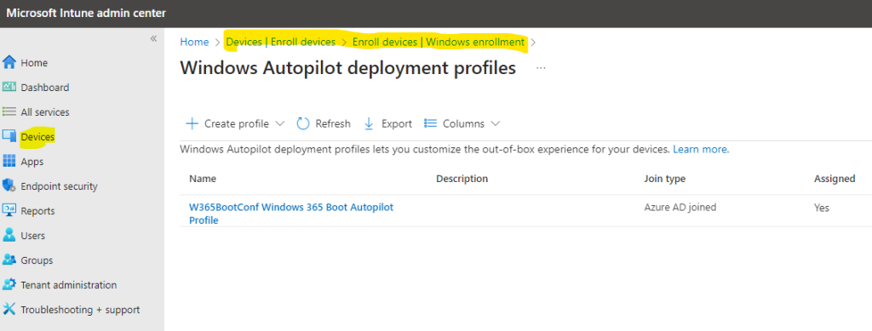Viewport: 872px width, 331px height.
Task: Select the All services list icon
Action: tap(9, 111)
